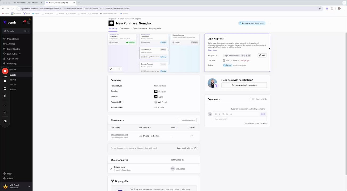Open the Gong Inc supplier link
347x191 pixels.
(x=162, y=91)
